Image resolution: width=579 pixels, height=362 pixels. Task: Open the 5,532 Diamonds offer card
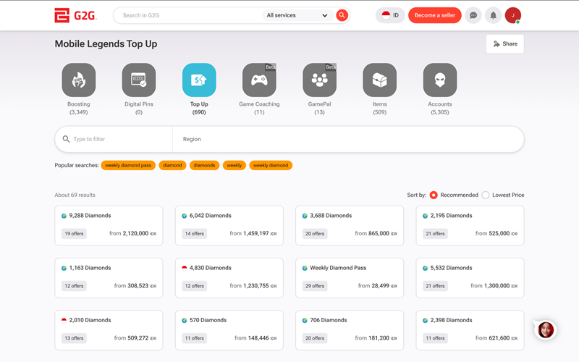470,278
